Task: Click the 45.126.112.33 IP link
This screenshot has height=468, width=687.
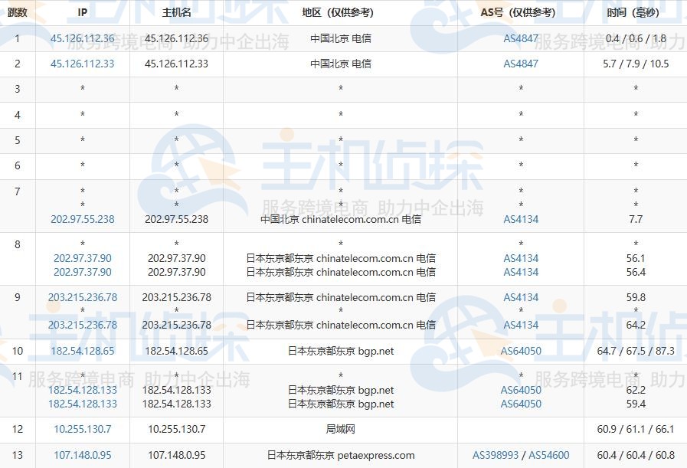Action: pos(81,64)
